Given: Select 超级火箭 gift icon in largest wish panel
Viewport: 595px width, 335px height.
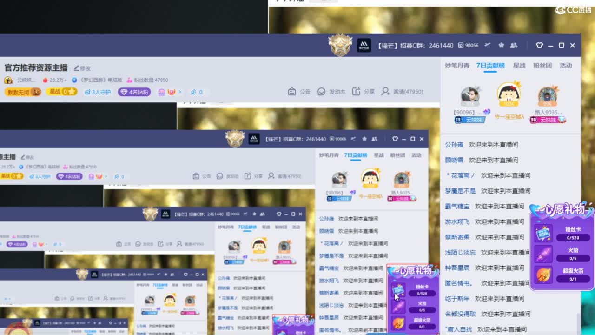Looking at the screenshot, I should tap(543, 275).
